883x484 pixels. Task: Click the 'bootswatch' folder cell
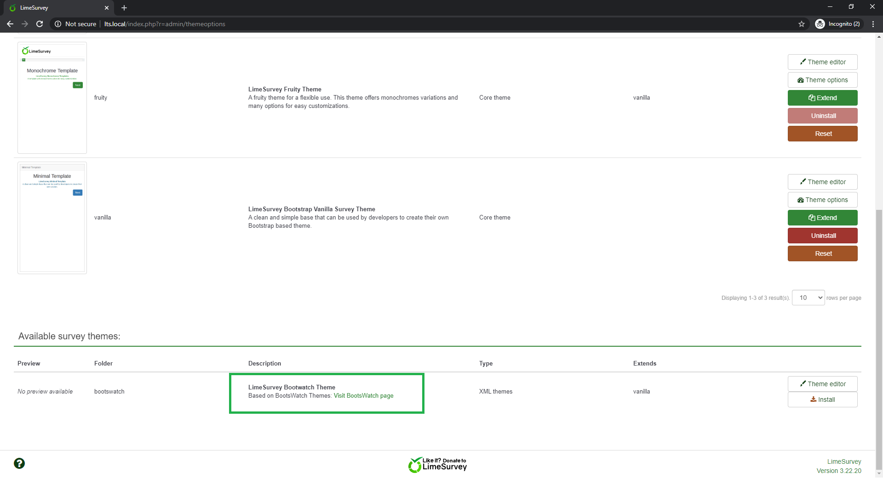pos(109,392)
